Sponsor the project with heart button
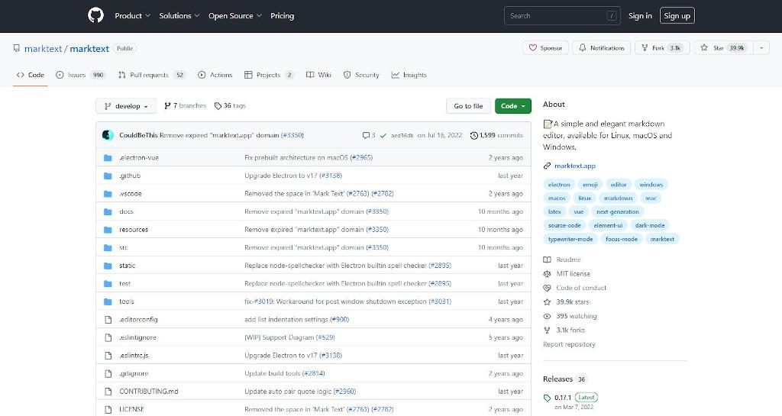Viewport: 782px width, 416px height. tap(544, 48)
